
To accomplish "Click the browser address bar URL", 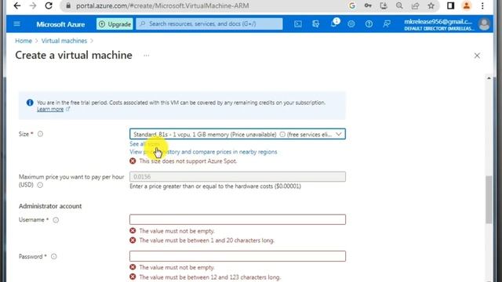I will [162, 5].
